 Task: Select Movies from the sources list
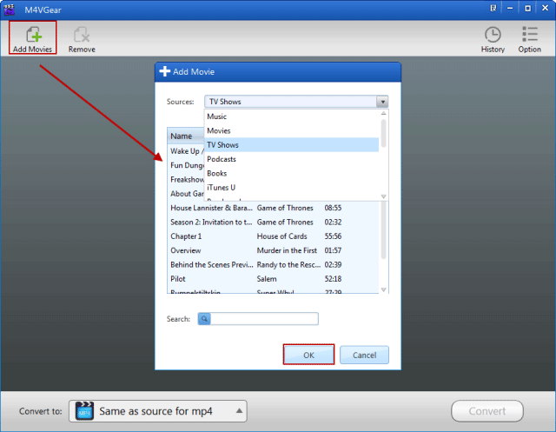[292, 130]
